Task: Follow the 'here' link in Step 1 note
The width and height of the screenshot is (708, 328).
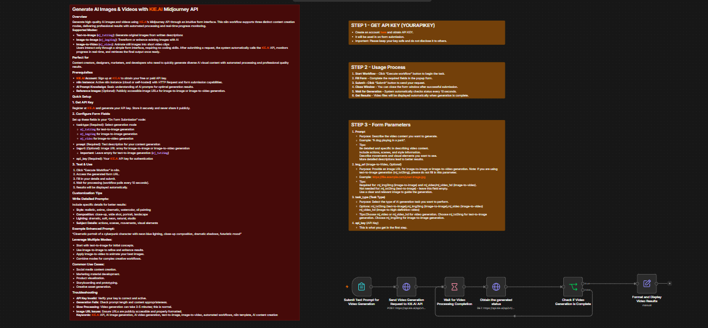Action: (x=384, y=32)
